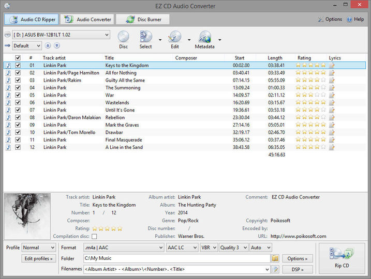The width and height of the screenshot is (371, 279).
Task: Click the CD drive icon beside the drive list
Action: point(8,35)
